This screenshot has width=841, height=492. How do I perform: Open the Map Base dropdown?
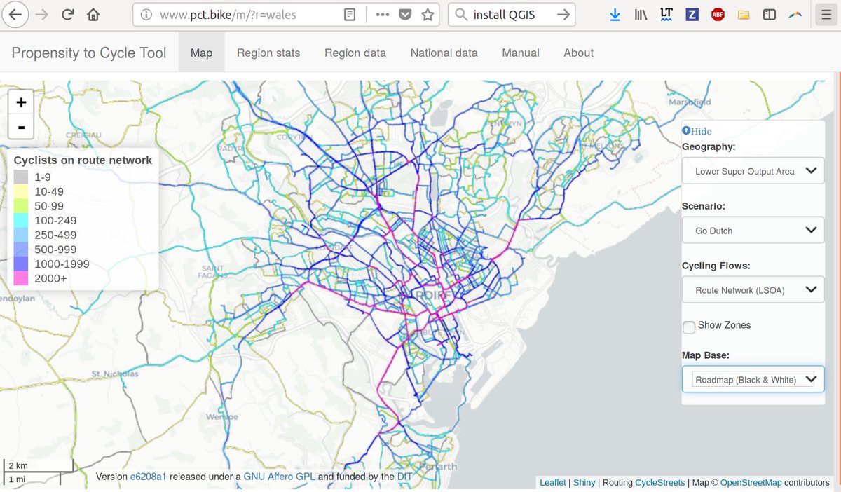tap(753, 380)
